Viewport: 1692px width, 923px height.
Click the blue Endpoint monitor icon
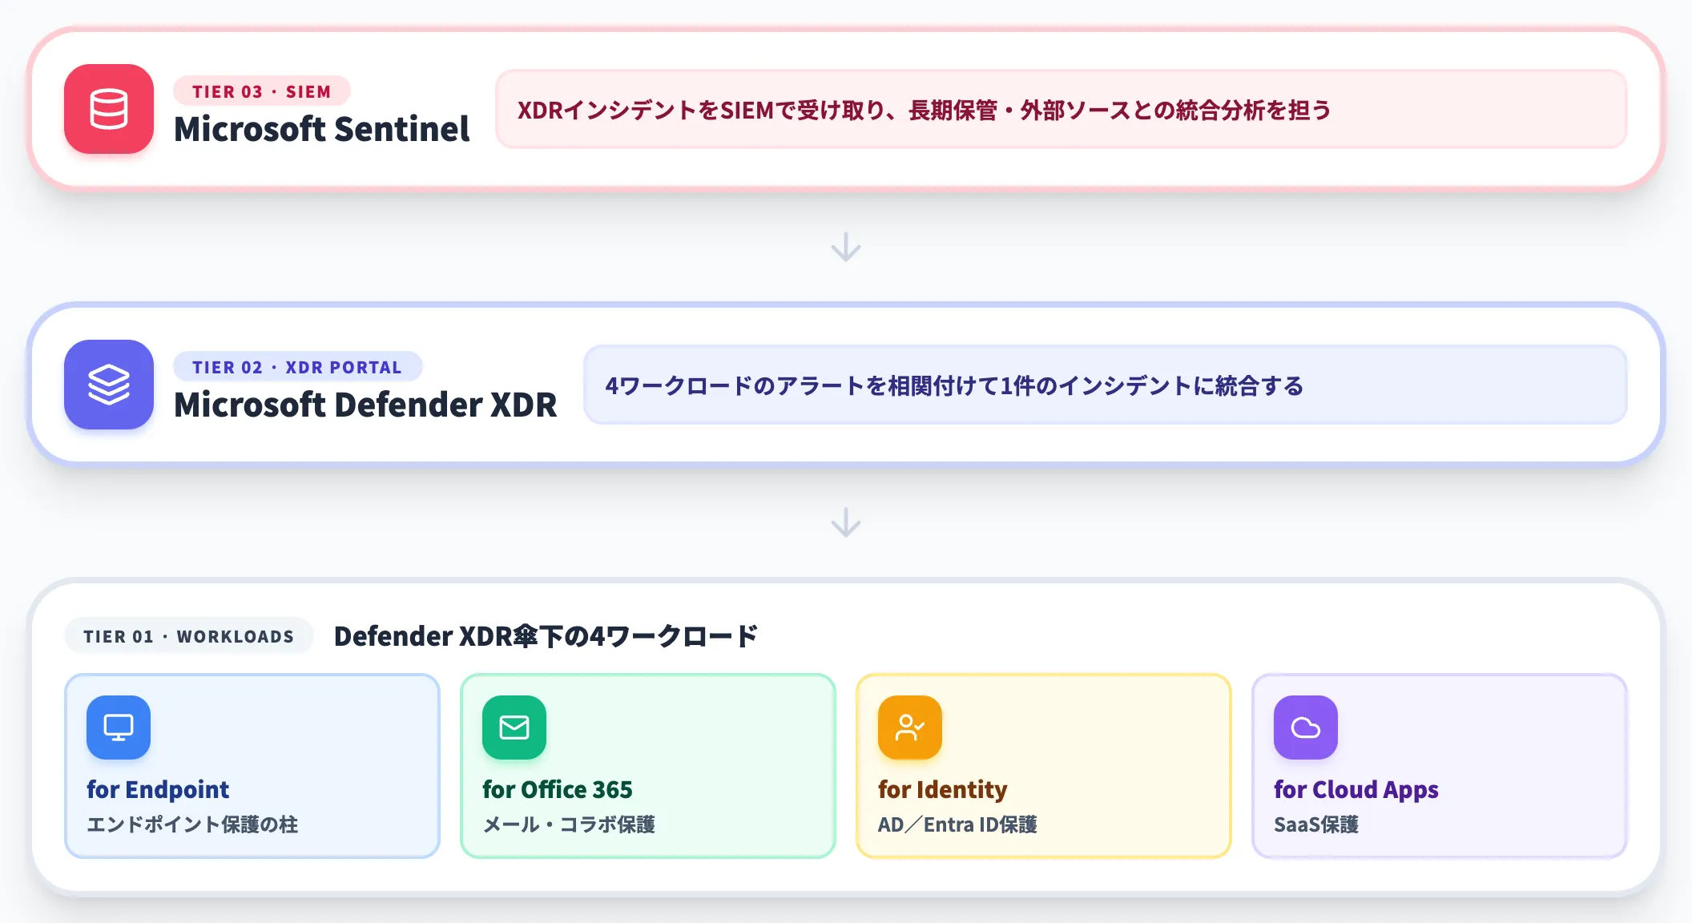point(119,728)
